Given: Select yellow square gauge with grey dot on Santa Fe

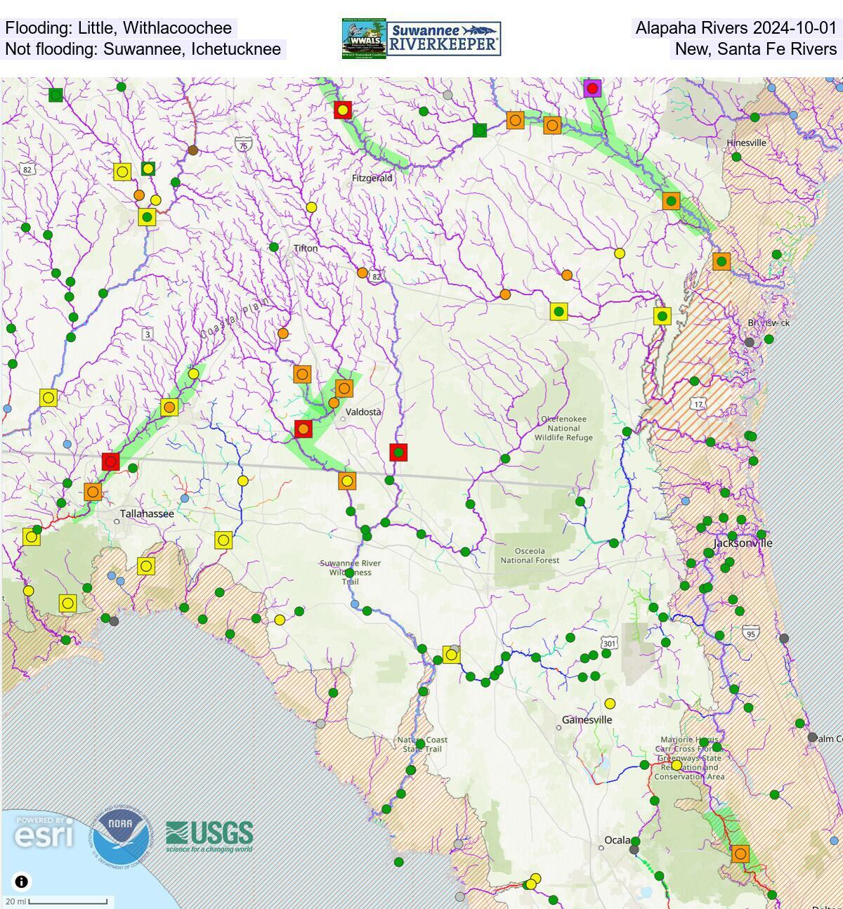Looking at the screenshot, I should coord(452,655).
